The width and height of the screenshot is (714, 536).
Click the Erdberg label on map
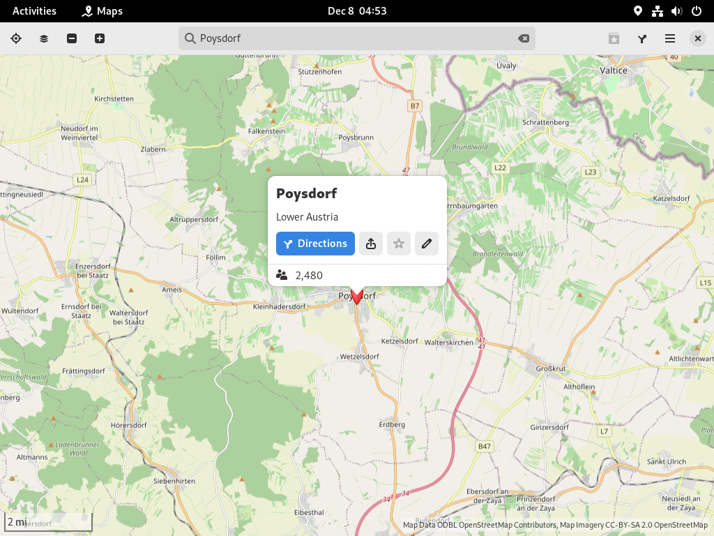392,425
